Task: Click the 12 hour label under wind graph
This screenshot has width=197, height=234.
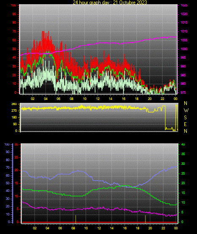Action: pyautogui.click(x=98, y=99)
